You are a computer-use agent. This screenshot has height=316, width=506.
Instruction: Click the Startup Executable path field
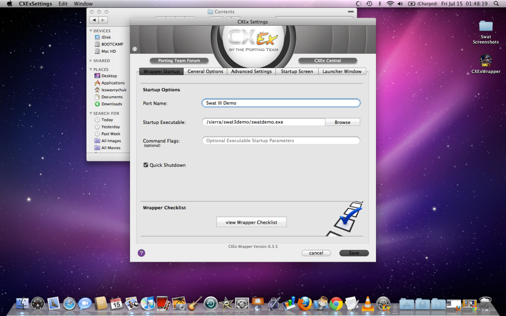[x=264, y=122]
